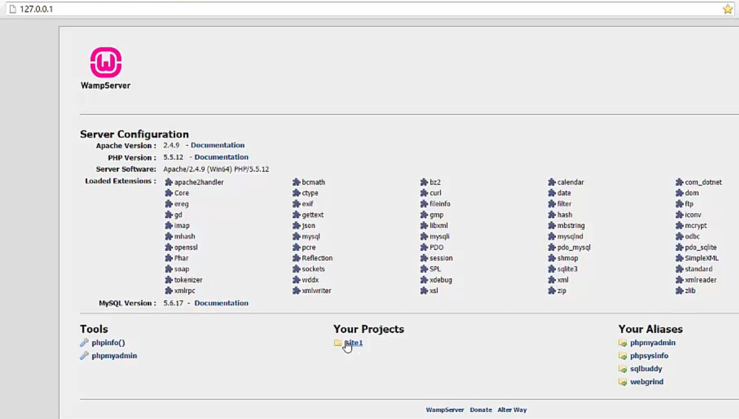The height and width of the screenshot is (419, 739).
Task: Open the phpinfo() tool link
Action: point(108,342)
